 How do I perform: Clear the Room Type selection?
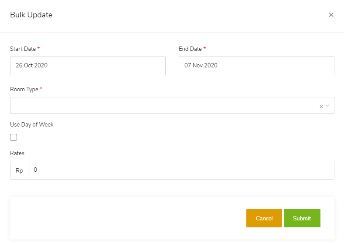pos(321,107)
